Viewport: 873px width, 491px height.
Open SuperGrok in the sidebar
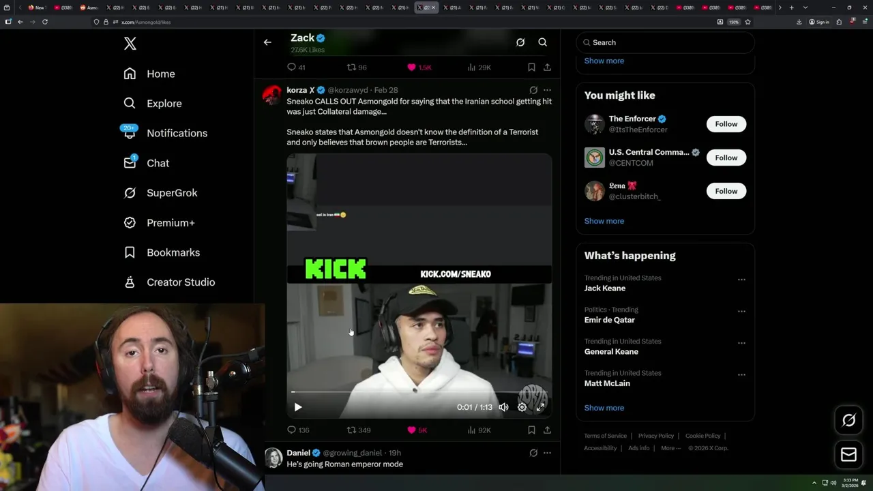click(x=160, y=193)
